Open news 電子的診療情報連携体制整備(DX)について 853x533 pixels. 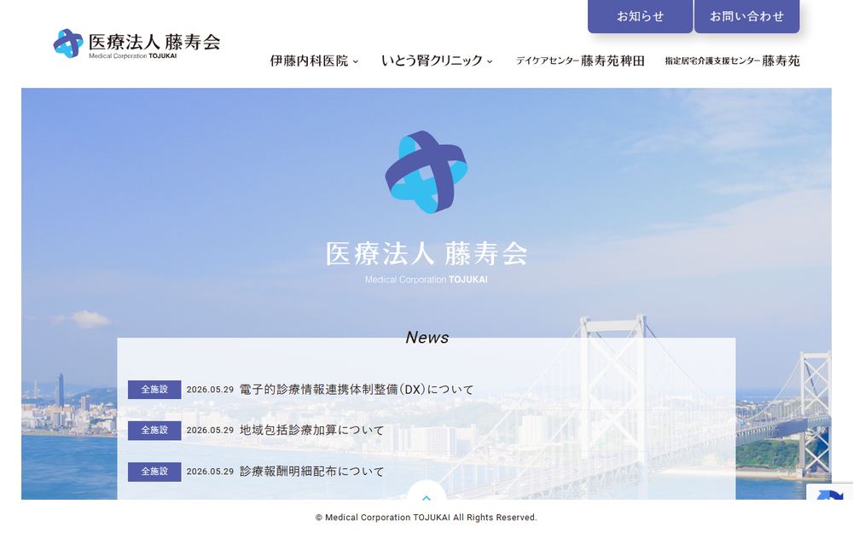coord(357,390)
